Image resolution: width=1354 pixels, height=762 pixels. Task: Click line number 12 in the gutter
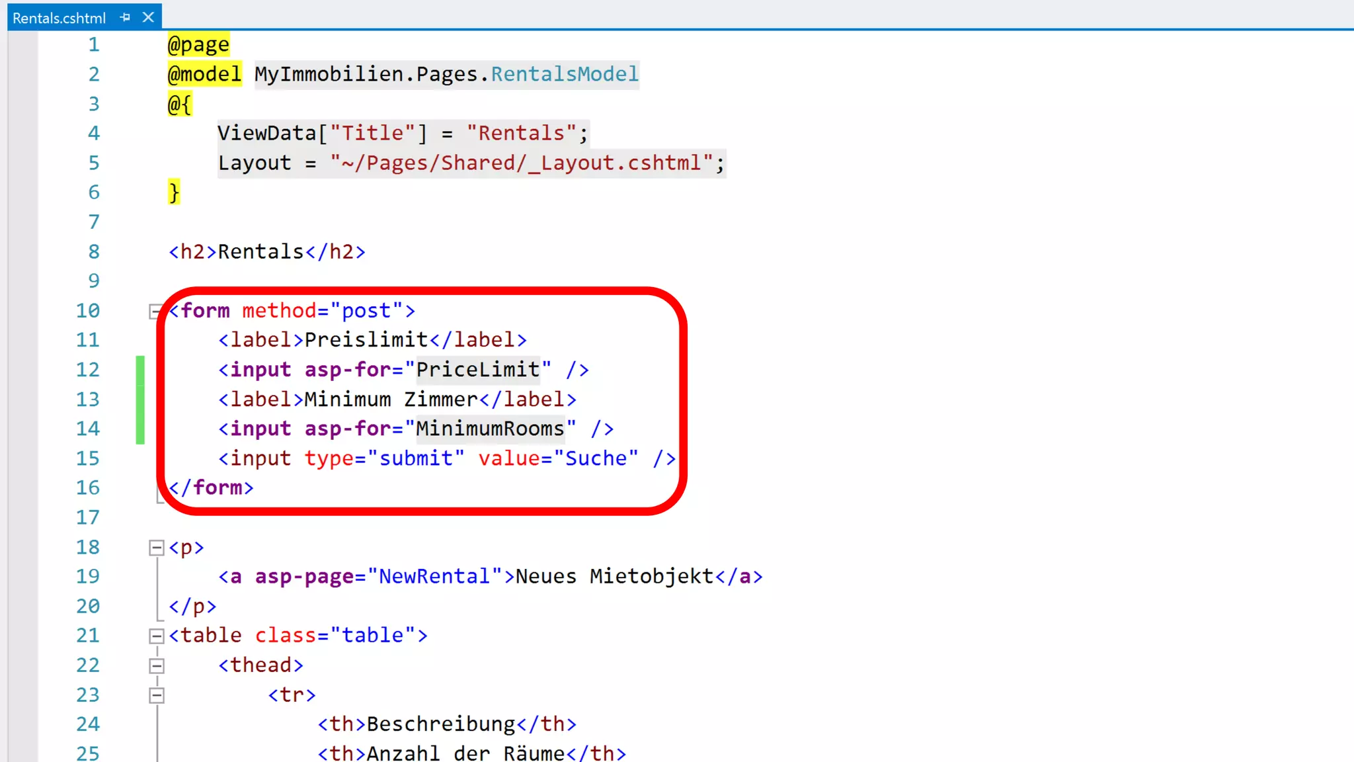click(x=87, y=370)
